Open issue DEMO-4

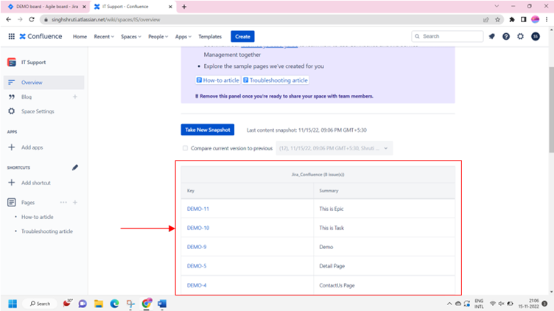pos(197,285)
